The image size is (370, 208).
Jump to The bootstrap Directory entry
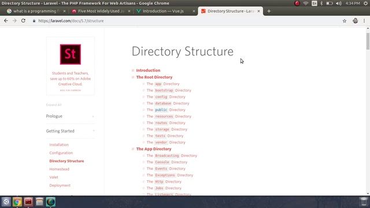click(x=169, y=90)
